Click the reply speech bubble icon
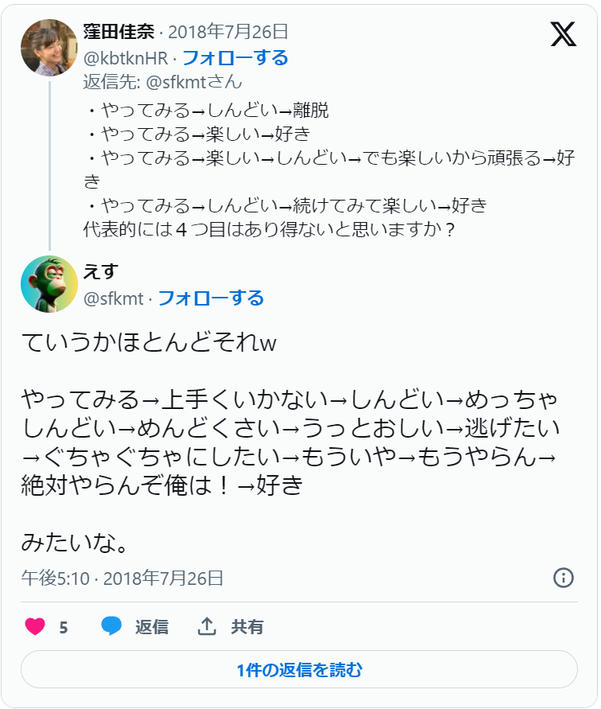Image resolution: width=601 pixels, height=709 pixels. tap(111, 627)
